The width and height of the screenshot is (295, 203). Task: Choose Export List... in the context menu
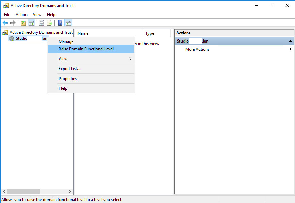click(x=91, y=69)
